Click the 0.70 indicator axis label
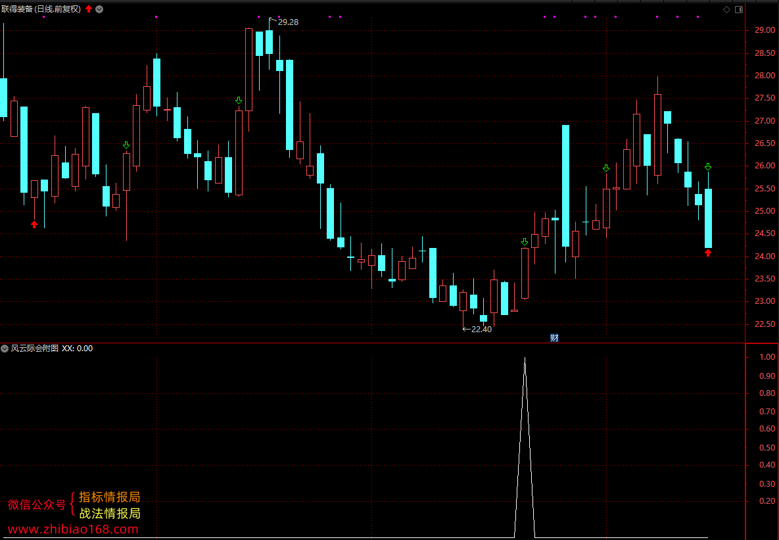The width and height of the screenshot is (779, 540). pyautogui.click(x=767, y=411)
